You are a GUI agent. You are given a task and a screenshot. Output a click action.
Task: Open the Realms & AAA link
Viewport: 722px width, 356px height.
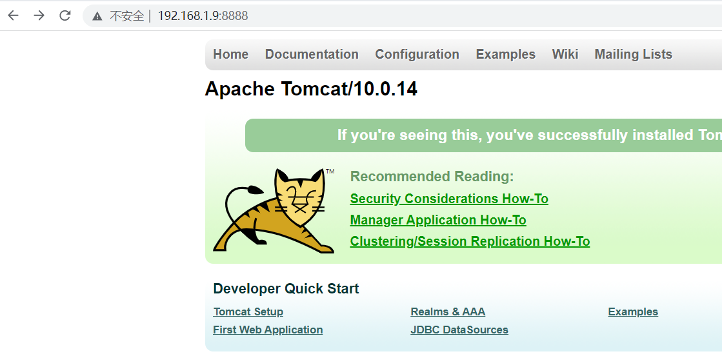click(x=448, y=311)
